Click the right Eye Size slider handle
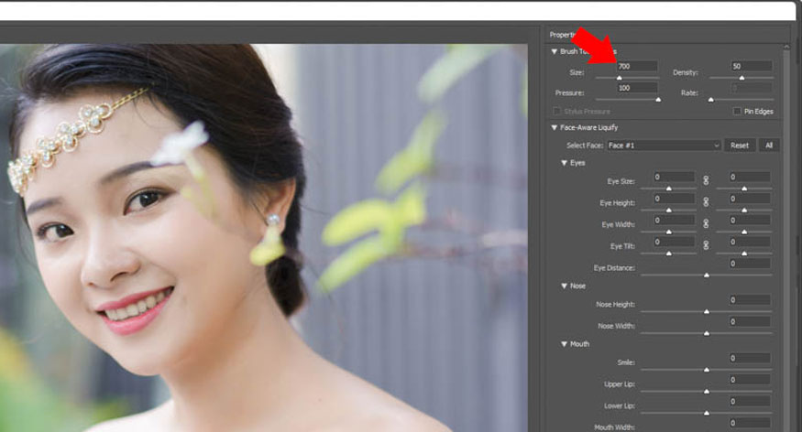The height and width of the screenshot is (432, 802). [x=744, y=189]
